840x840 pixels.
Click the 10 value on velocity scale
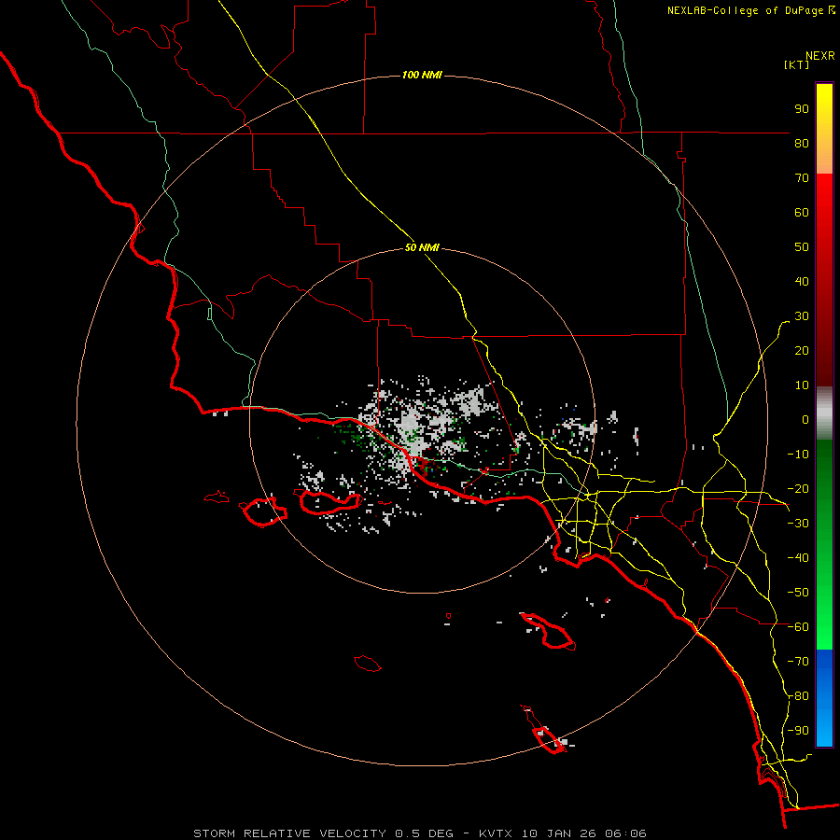coord(802,385)
